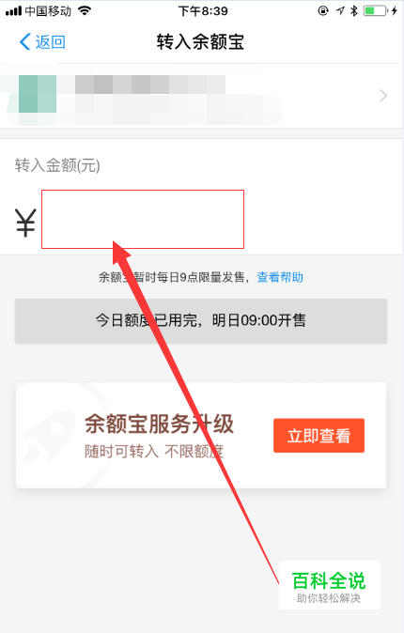The height and width of the screenshot is (633, 404).
Task: Tap the Bluetooth status icon
Action: click(x=354, y=11)
